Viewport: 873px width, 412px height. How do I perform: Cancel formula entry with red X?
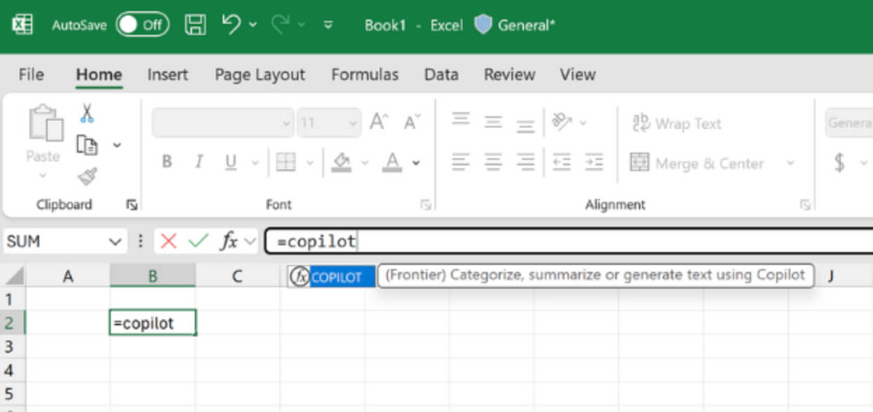168,242
